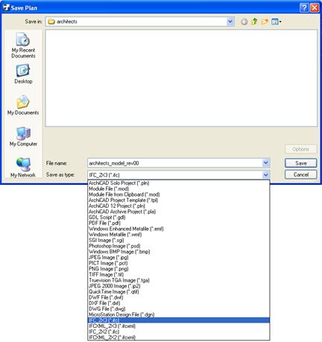This screenshot has height=342, width=322.
Task: Go up one folder level
Action: [x=254, y=22]
